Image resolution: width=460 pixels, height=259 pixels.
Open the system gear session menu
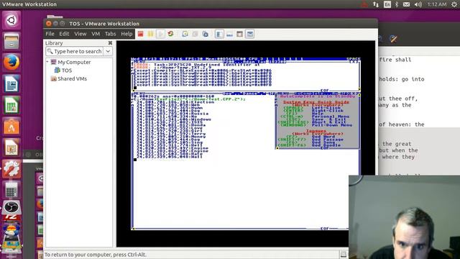(454, 4)
